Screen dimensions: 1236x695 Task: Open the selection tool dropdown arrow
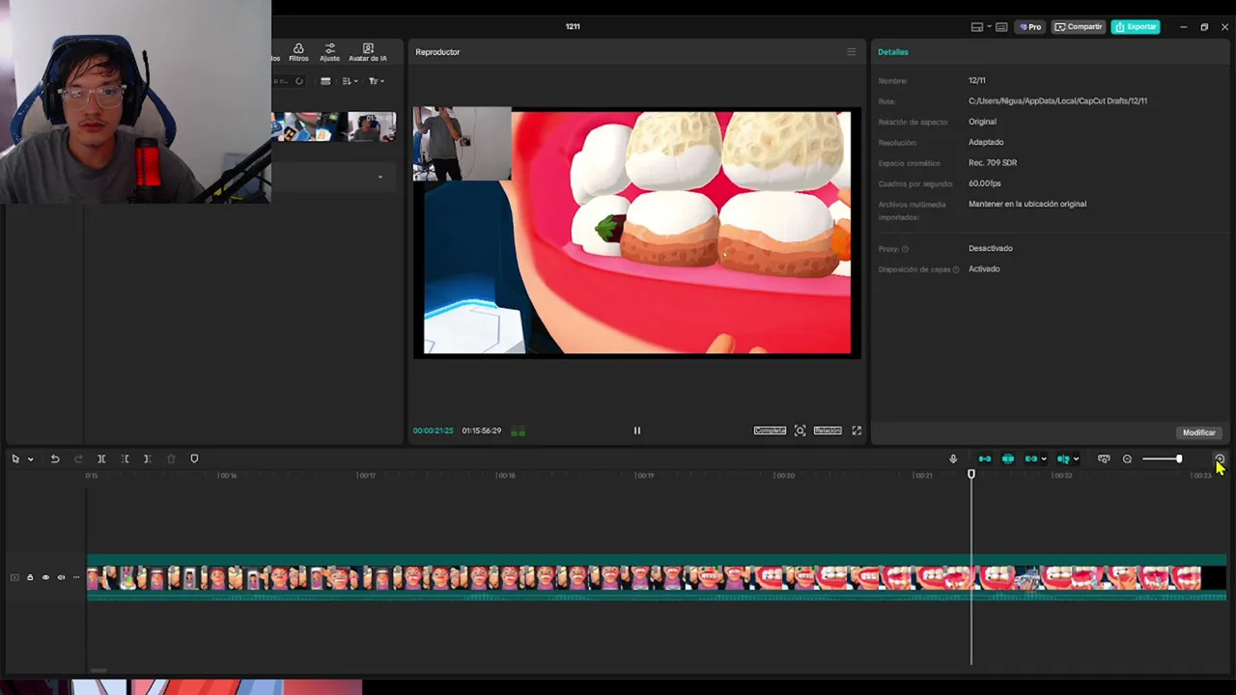click(x=30, y=459)
